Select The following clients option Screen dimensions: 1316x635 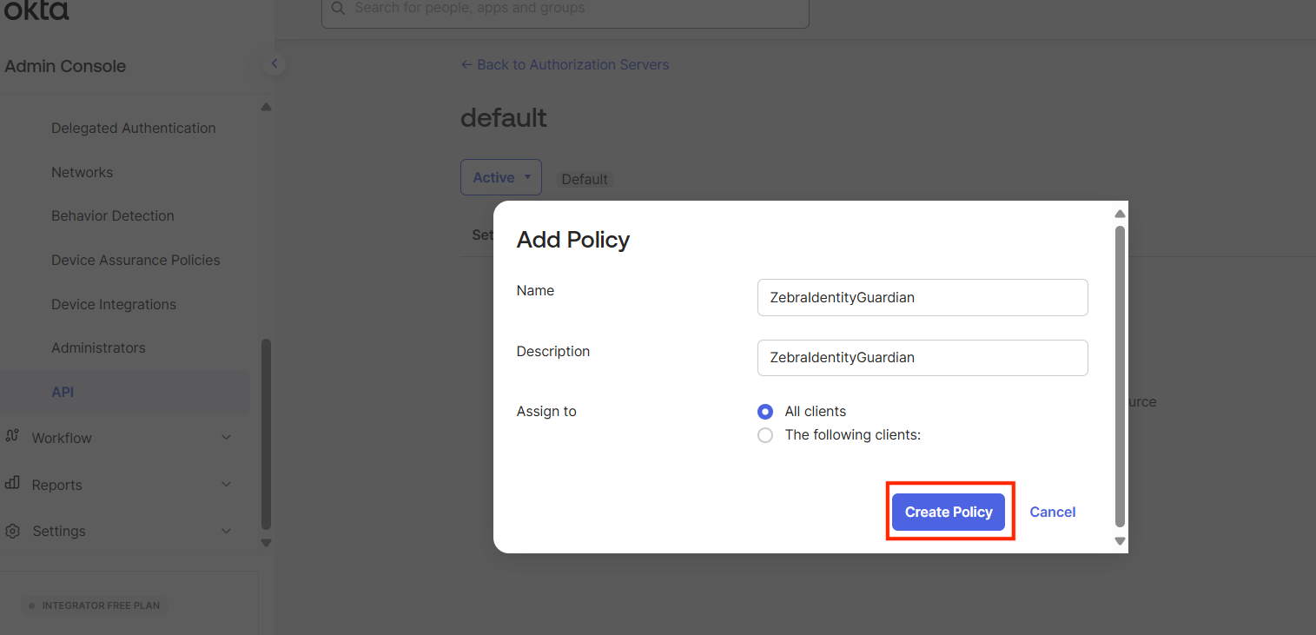tap(765, 435)
